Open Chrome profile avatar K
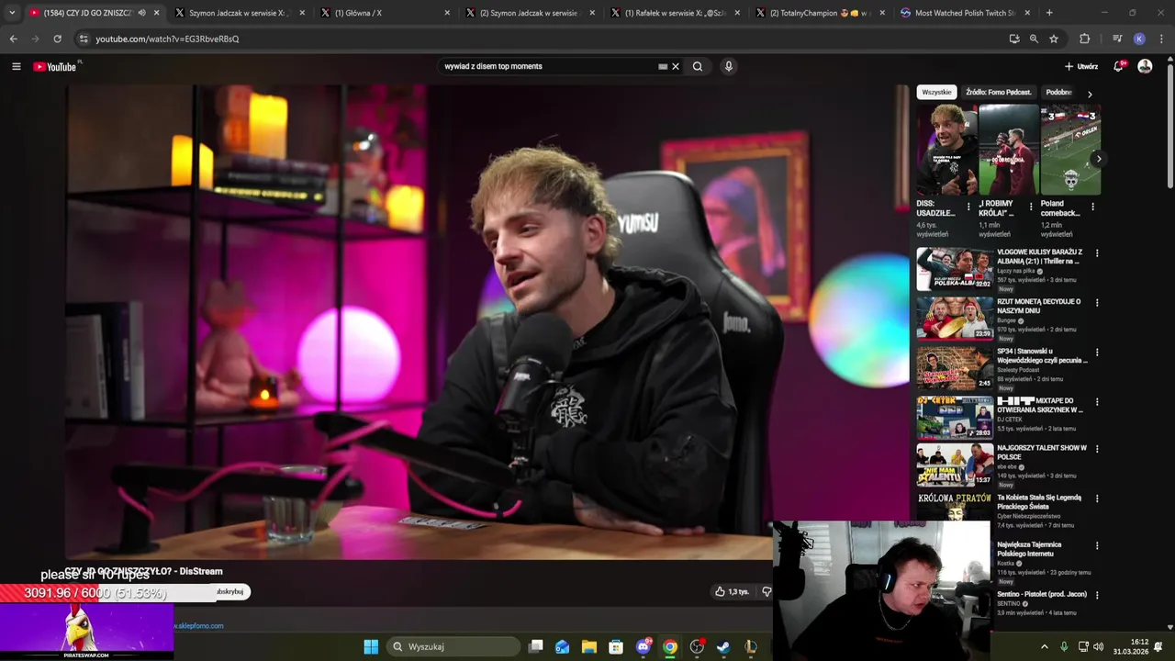Viewport: 1175px width, 661px height. (x=1139, y=39)
